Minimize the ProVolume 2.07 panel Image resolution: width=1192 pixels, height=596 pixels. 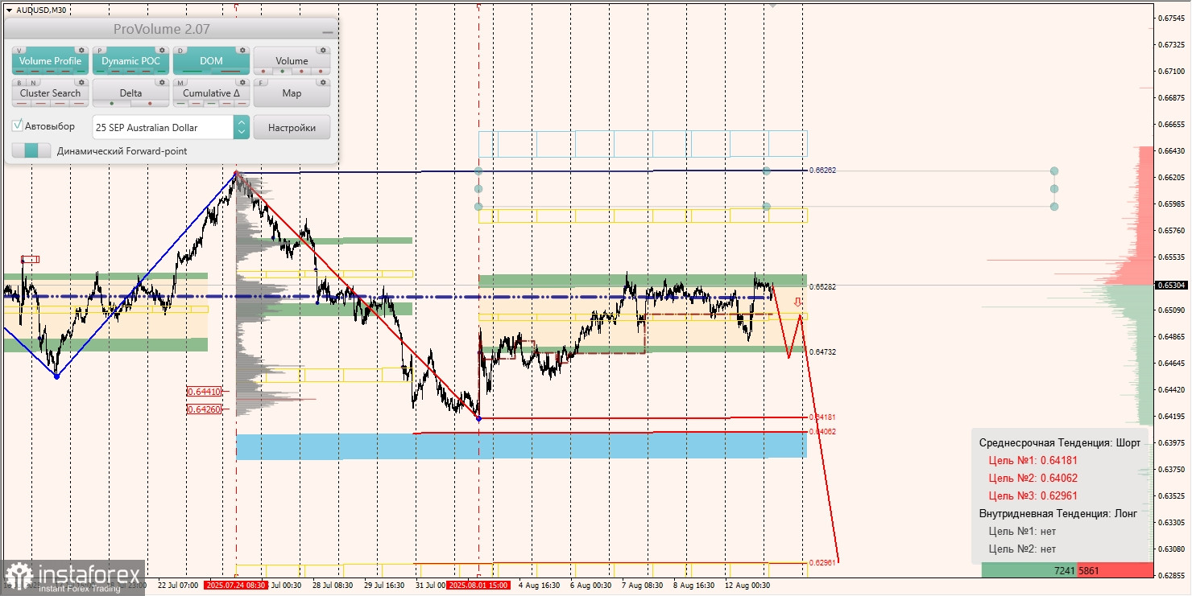tap(327, 32)
